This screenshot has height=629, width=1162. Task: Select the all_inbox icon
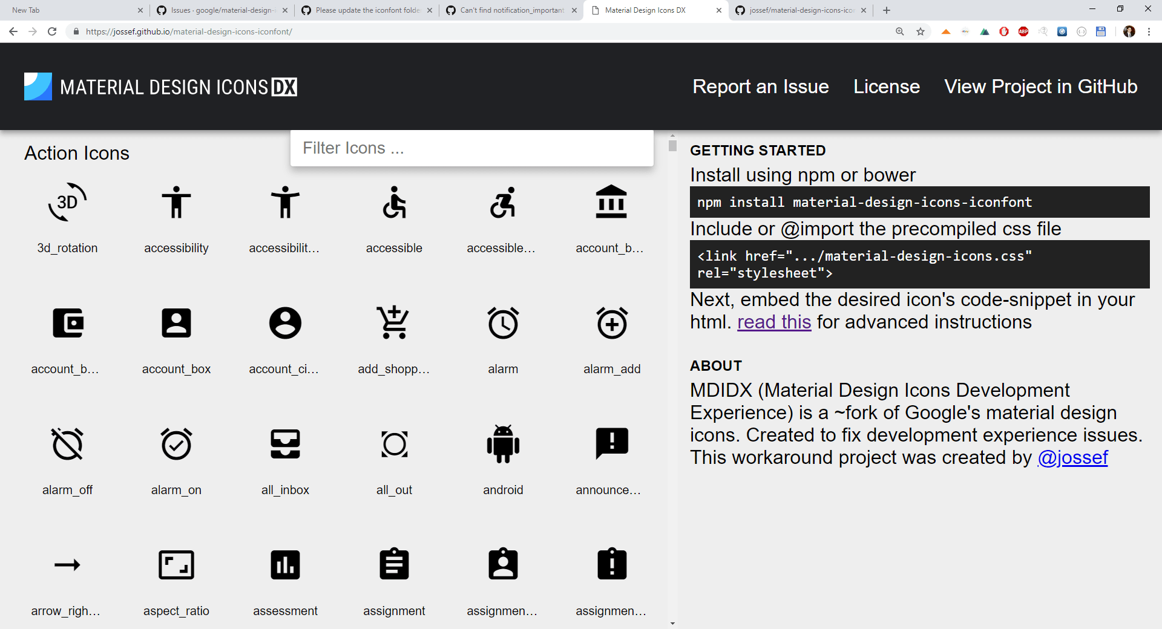(285, 444)
